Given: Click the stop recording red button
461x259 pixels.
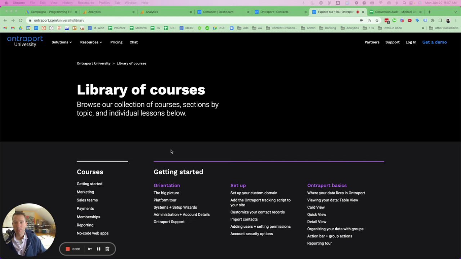Looking at the screenshot, I should pyautogui.click(x=68, y=249).
